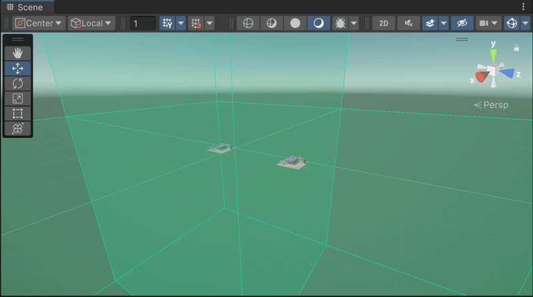The image size is (533, 297).
Task: Click the debug draw mode bug icon
Action: tap(340, 23)
